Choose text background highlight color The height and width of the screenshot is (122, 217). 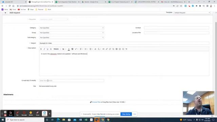[72, 49]
